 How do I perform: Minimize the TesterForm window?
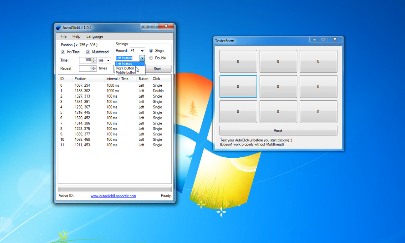(x=314, y=40)
